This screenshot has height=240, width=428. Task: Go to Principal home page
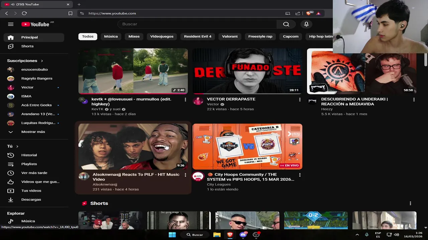coord(34,37)
